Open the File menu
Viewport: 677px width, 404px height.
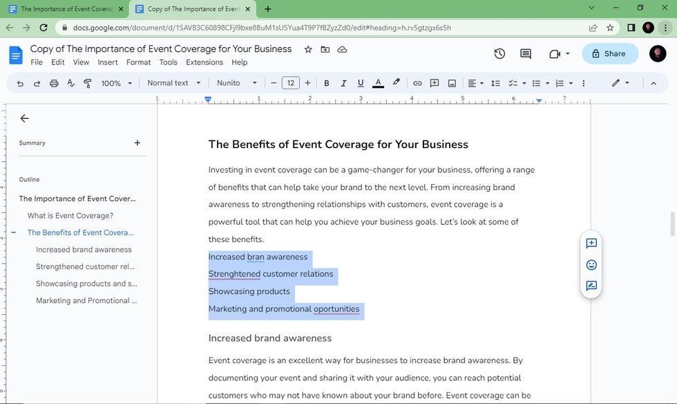[37, 62]
